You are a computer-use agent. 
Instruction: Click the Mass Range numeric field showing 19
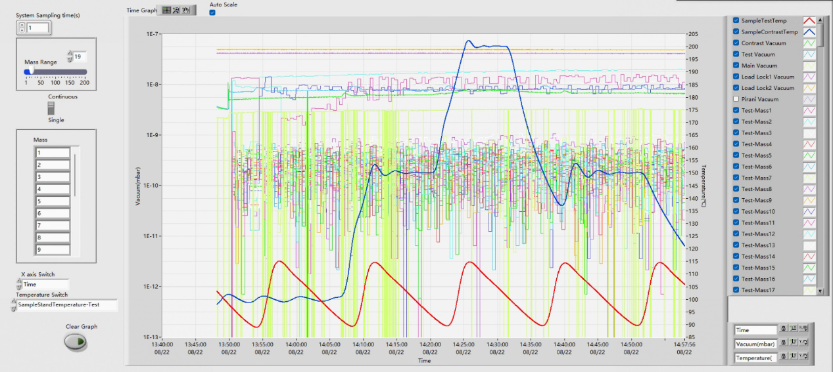(80, 57)
